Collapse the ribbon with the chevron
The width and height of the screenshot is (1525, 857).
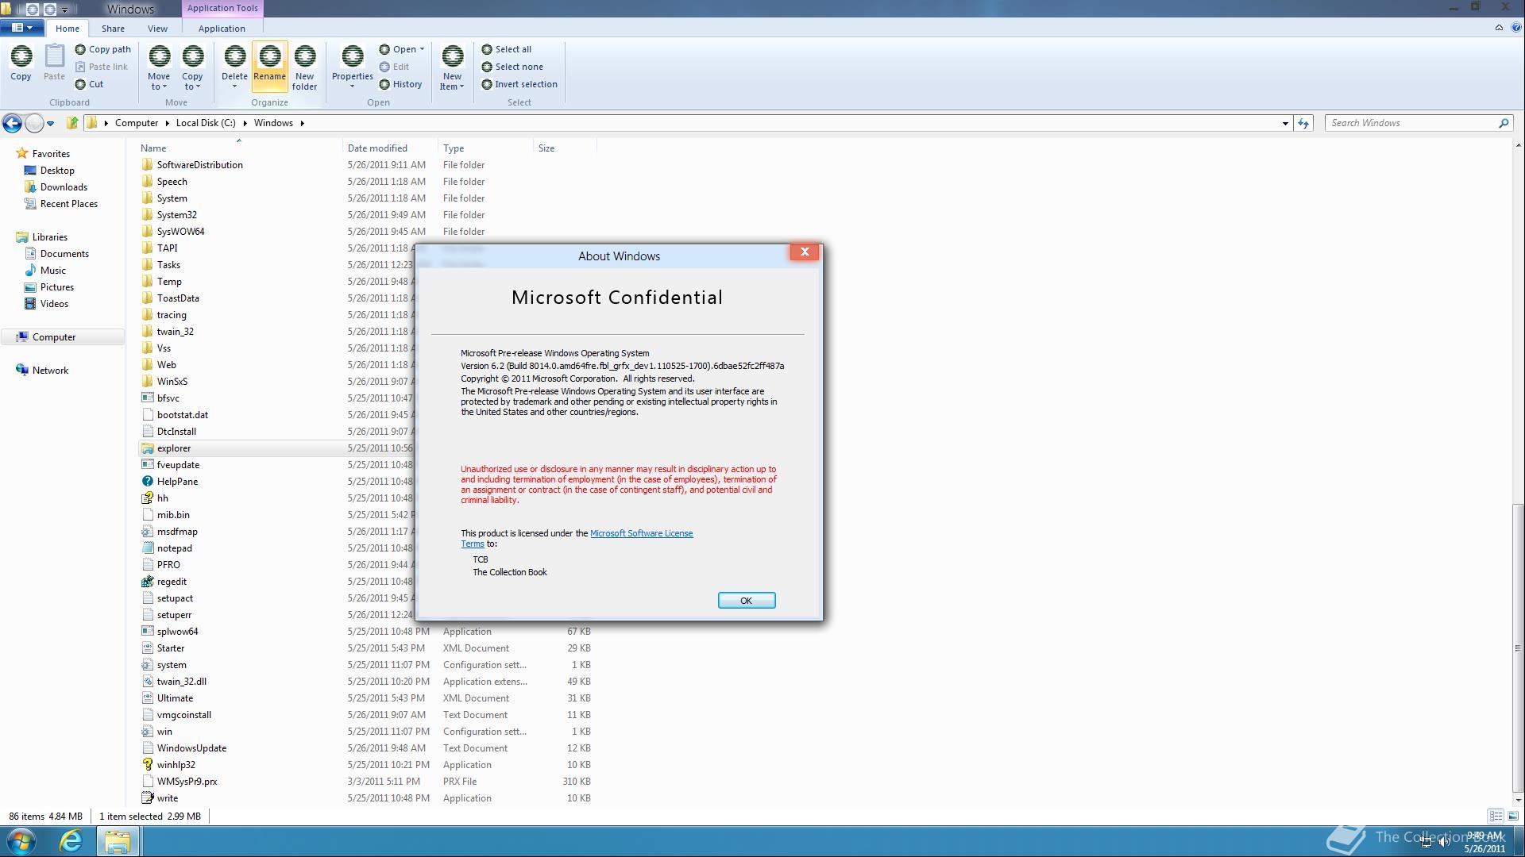pos(1499,28)
